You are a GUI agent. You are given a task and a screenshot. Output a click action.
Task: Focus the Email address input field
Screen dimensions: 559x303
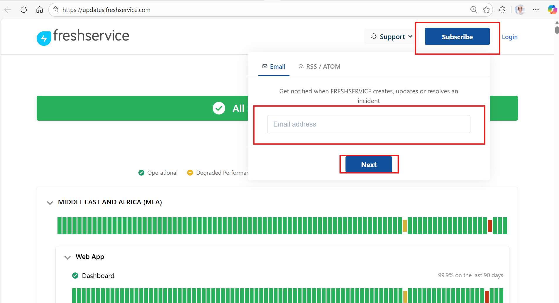coord(369,124)
